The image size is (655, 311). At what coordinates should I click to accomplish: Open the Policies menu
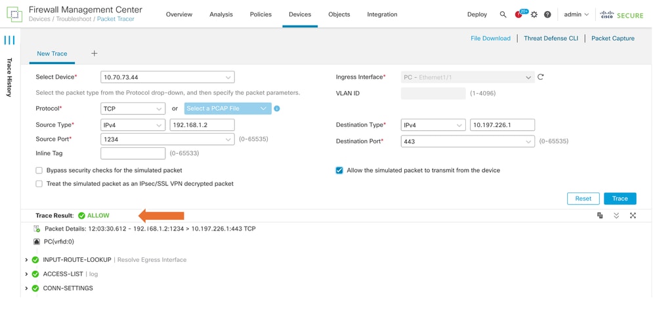coord(261,14)
